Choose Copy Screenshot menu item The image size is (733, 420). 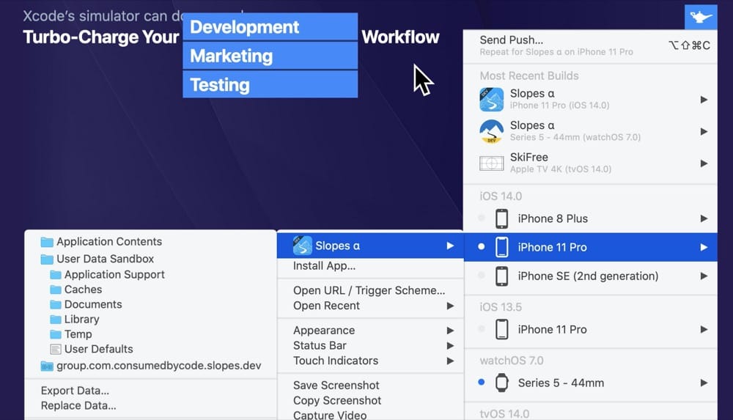pos(370,401)
